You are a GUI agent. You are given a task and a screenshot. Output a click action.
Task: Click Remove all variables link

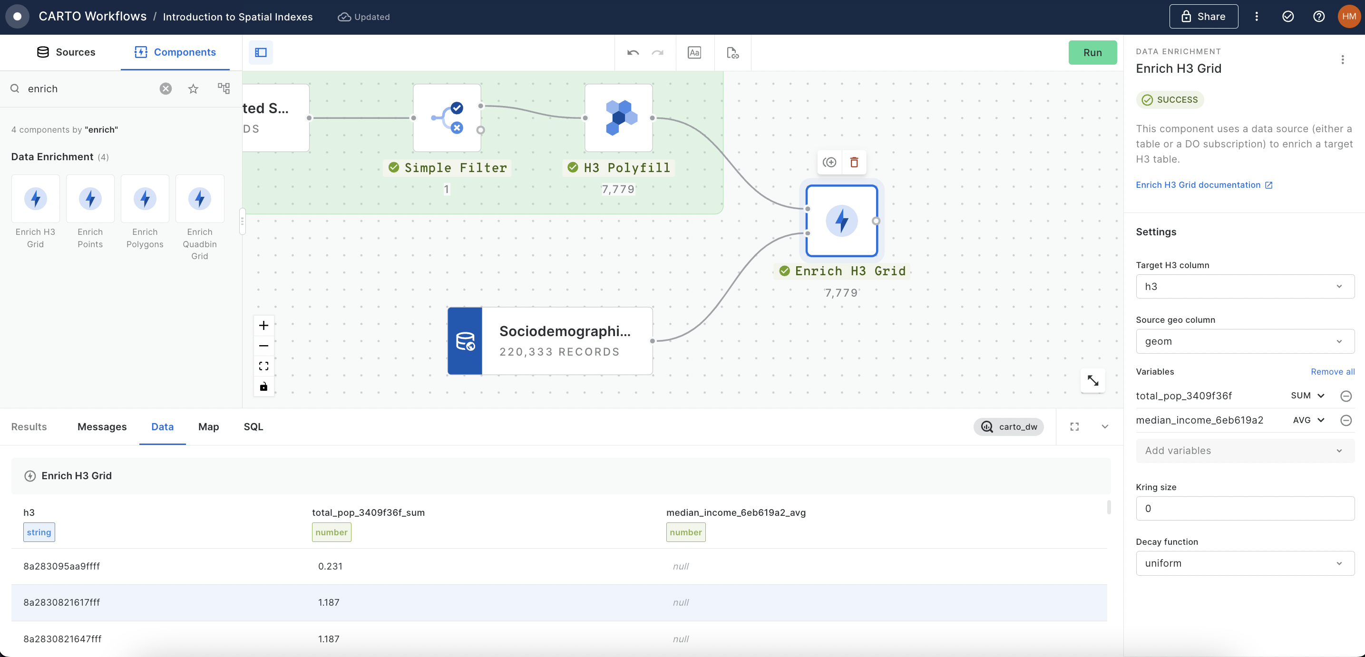pos(1333,371)
